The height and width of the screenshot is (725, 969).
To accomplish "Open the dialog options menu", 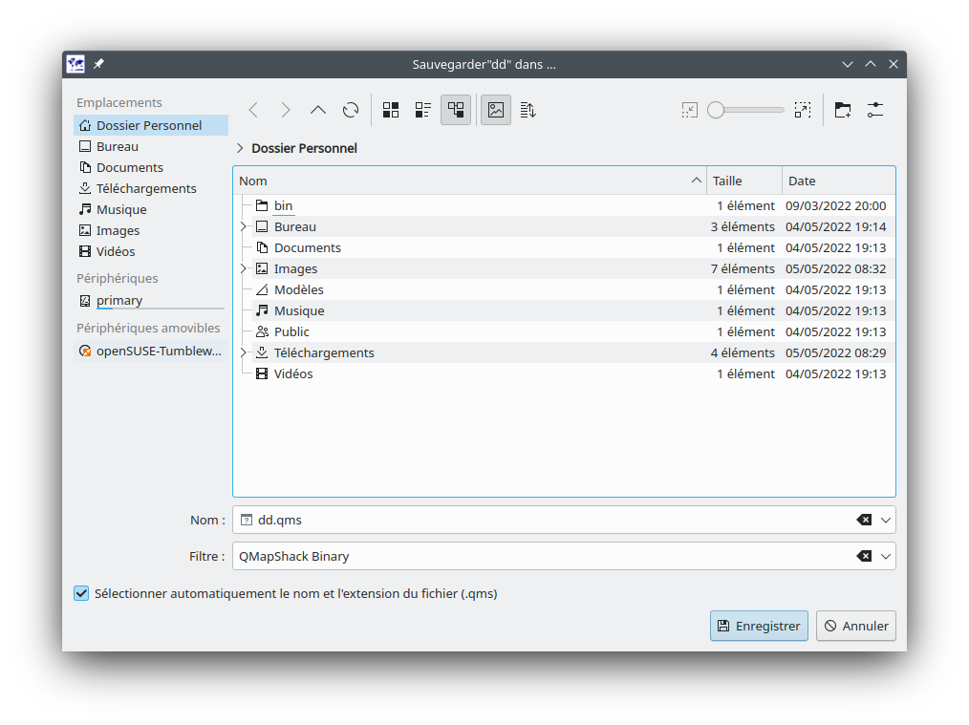I will 875,110.
